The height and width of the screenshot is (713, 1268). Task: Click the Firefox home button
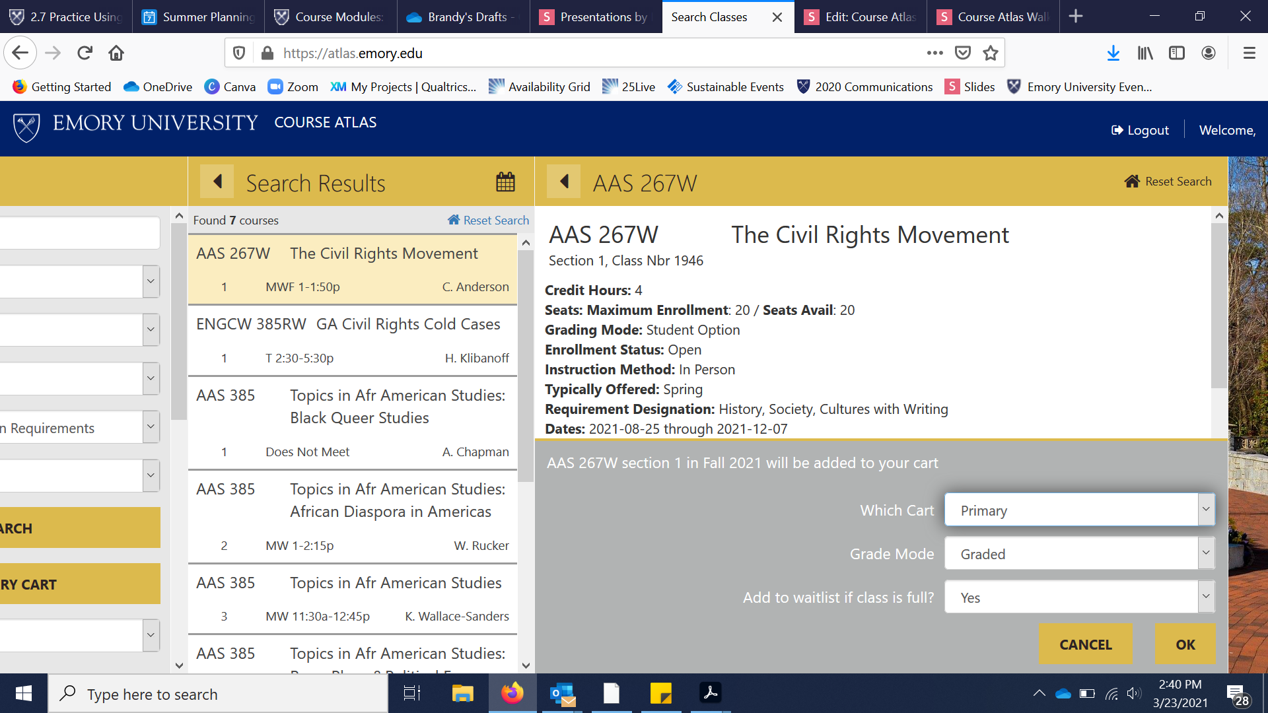point(116,53)
